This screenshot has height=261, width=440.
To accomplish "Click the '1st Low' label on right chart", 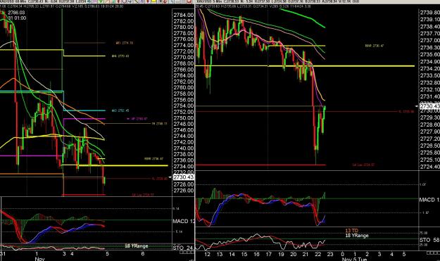I will 363,165.
